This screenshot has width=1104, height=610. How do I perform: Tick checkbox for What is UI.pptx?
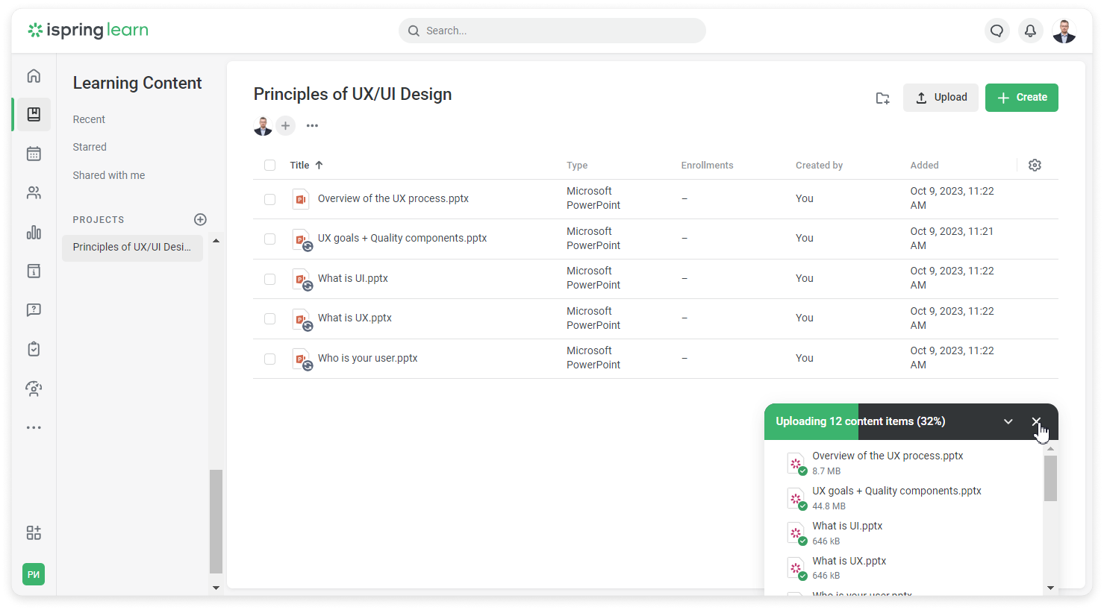270,279
